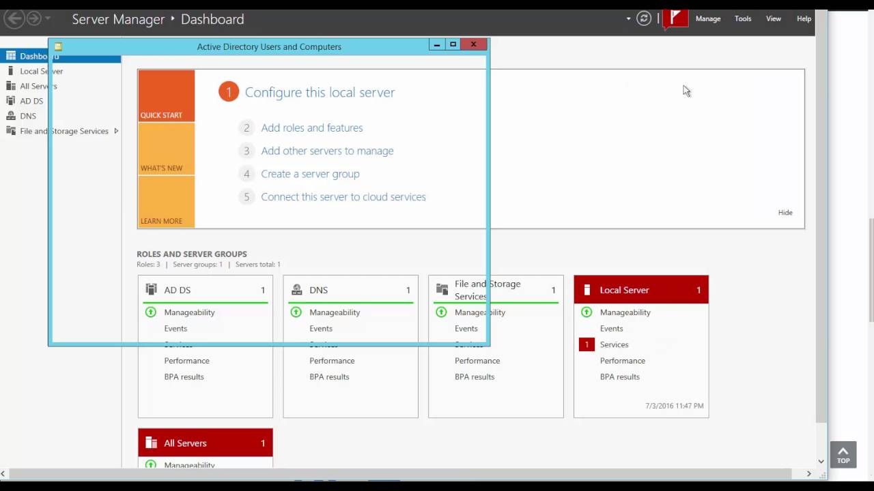The width and height of the screenshot is (874, 491).
Task: Click Add roles and features link
Action: pyautogui.click(x=311, y=128)
